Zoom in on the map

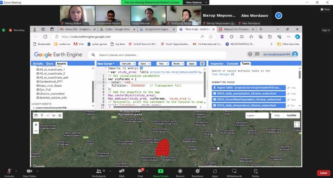36,125
